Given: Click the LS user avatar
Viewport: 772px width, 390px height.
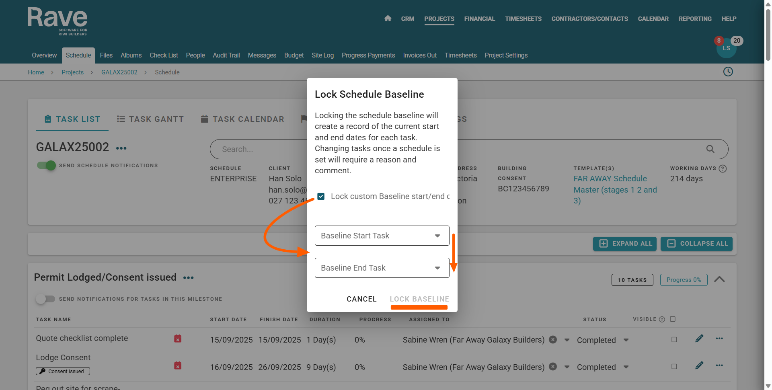Looking at the screenshot, I should 726,49.
